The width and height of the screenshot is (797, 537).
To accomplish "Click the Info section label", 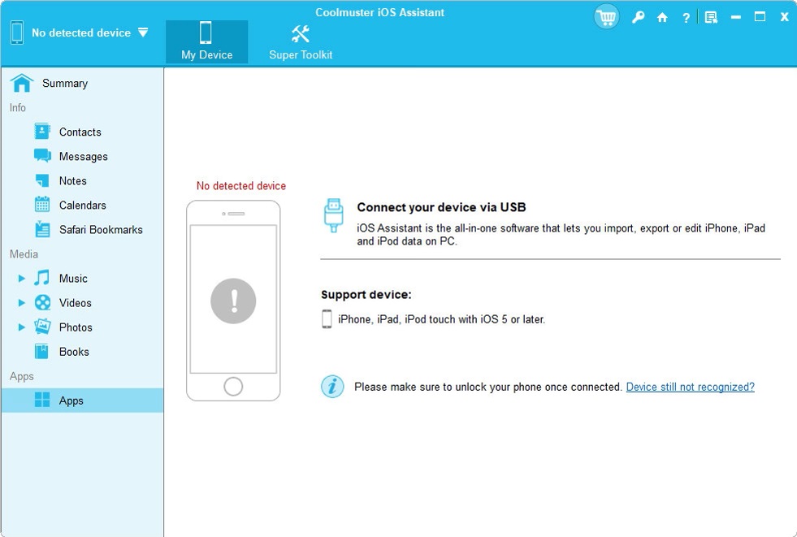I will 17,108.
